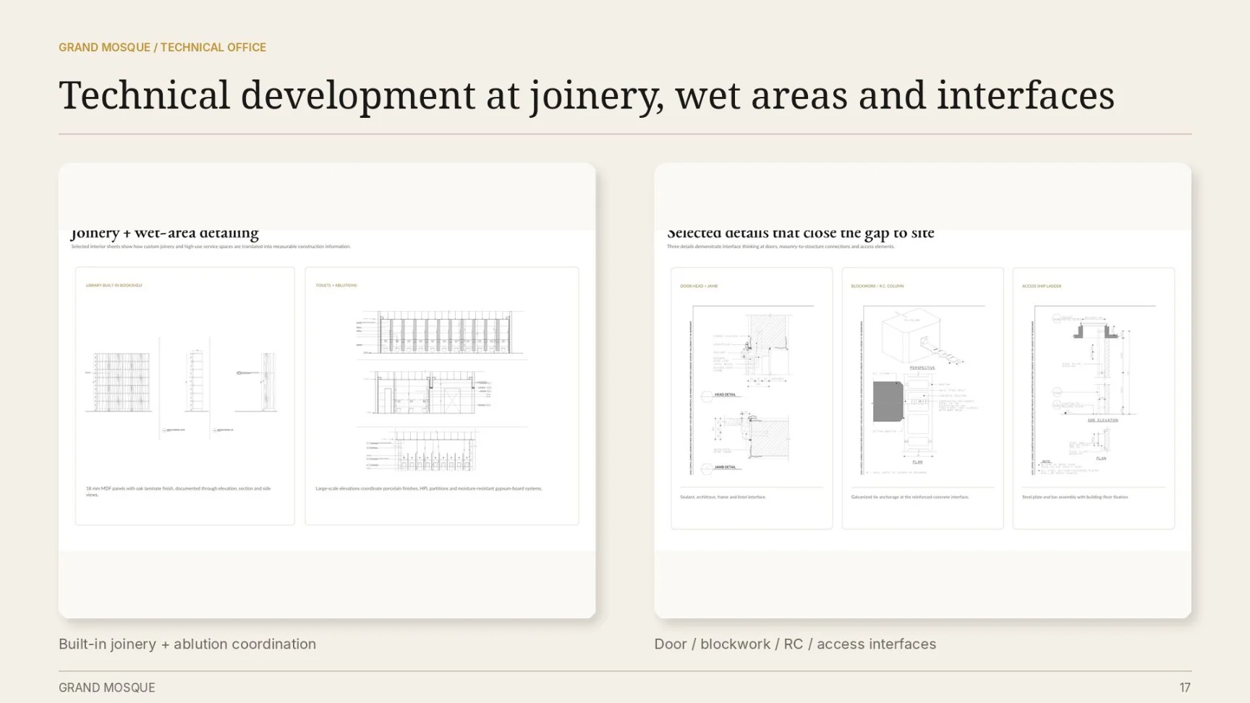Click the '18 mm MDF panels' bookshelf description
This screenshot has width=1250, height=703.
pos(179,491)
